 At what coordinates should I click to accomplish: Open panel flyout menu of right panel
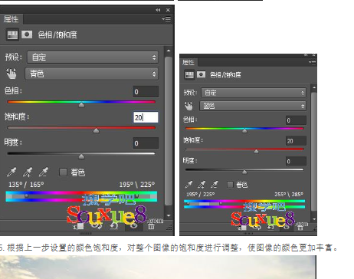[x=312, y=62]
